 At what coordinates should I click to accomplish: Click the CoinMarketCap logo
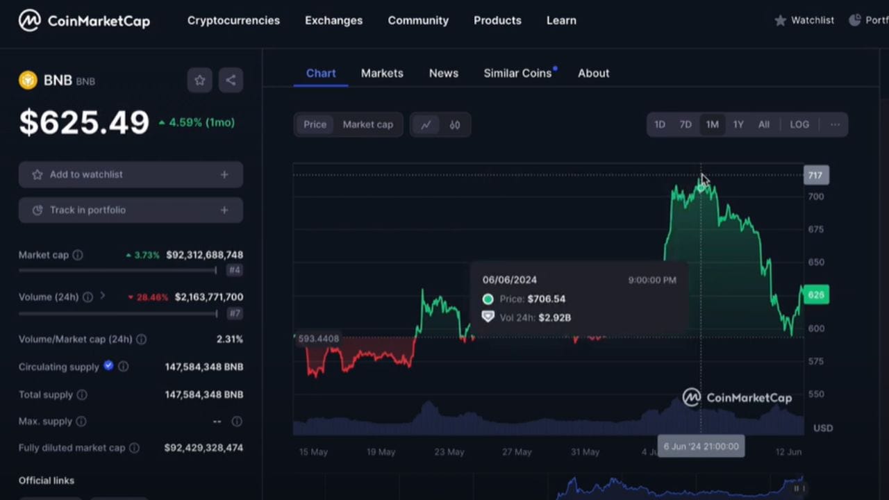pos(83,20)
